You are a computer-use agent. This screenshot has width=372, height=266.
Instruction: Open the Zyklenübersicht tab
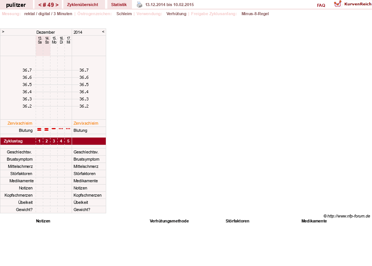pos(83,5)
